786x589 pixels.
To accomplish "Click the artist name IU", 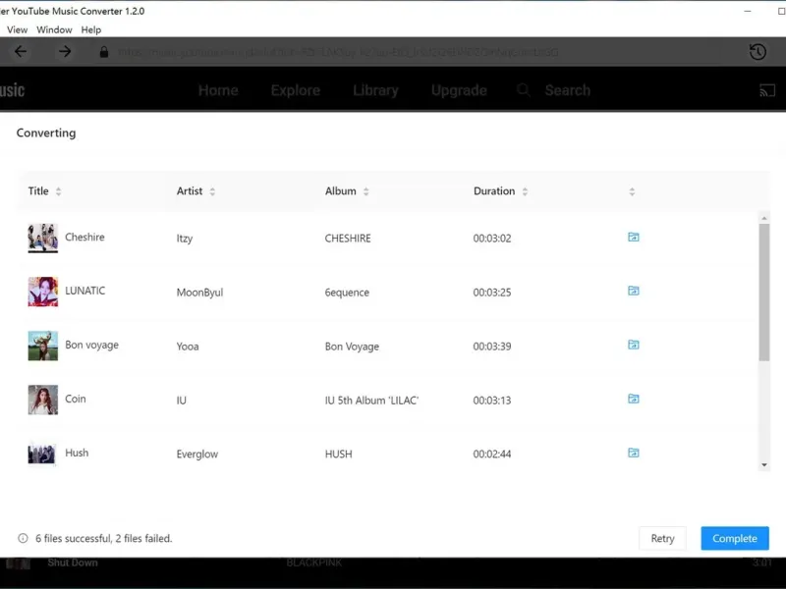I will click(182, 401).
